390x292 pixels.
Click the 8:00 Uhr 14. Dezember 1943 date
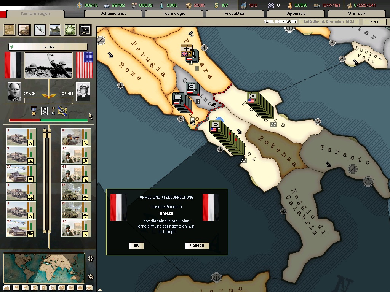click(329, 22)
